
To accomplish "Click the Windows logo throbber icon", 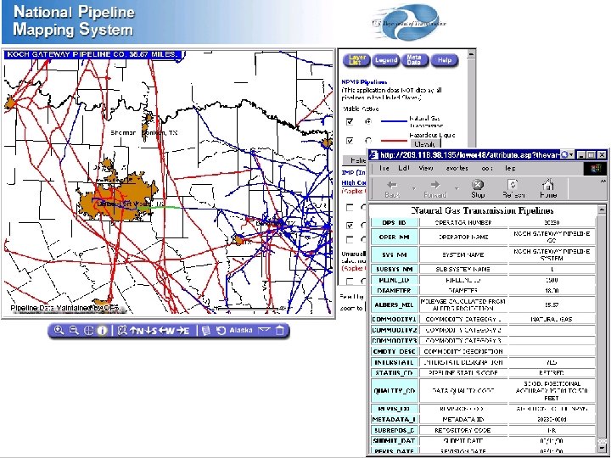I will (x=596, y=168).
